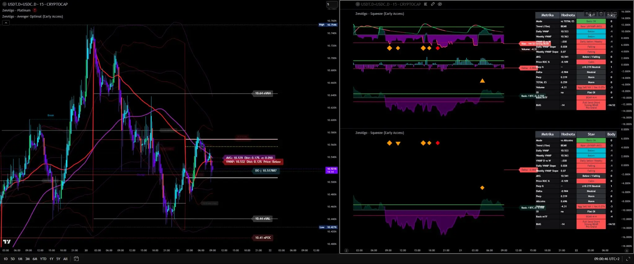Toggle the percent scale button
Screen dimensions: 634x264
click(x=332, y=4)
